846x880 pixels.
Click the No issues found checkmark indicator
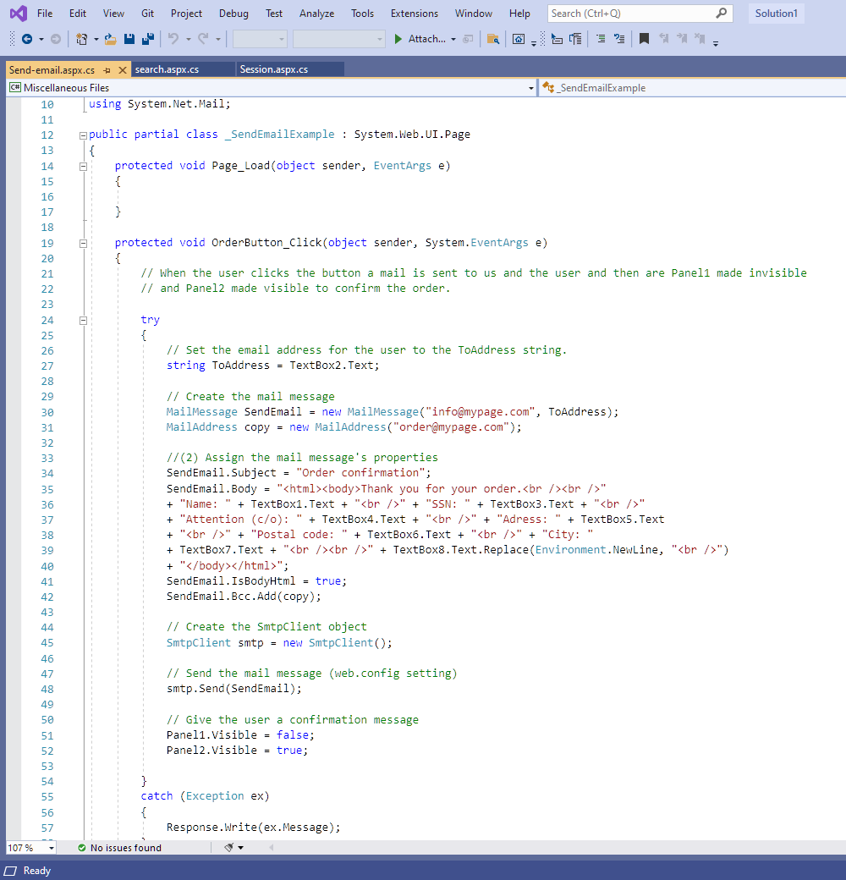coord(82,848)
